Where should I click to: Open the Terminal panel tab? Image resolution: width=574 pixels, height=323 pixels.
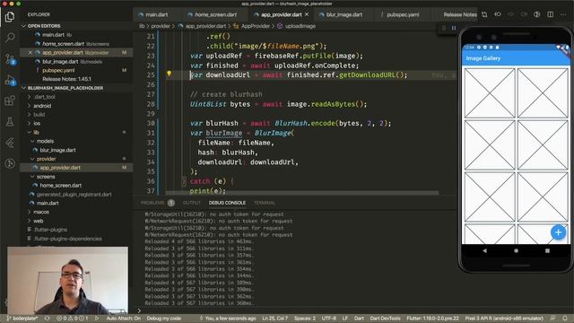click(265, 203)
